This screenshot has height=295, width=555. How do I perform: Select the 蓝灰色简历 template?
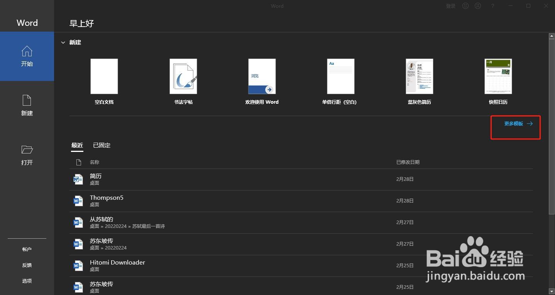(420, 82)
